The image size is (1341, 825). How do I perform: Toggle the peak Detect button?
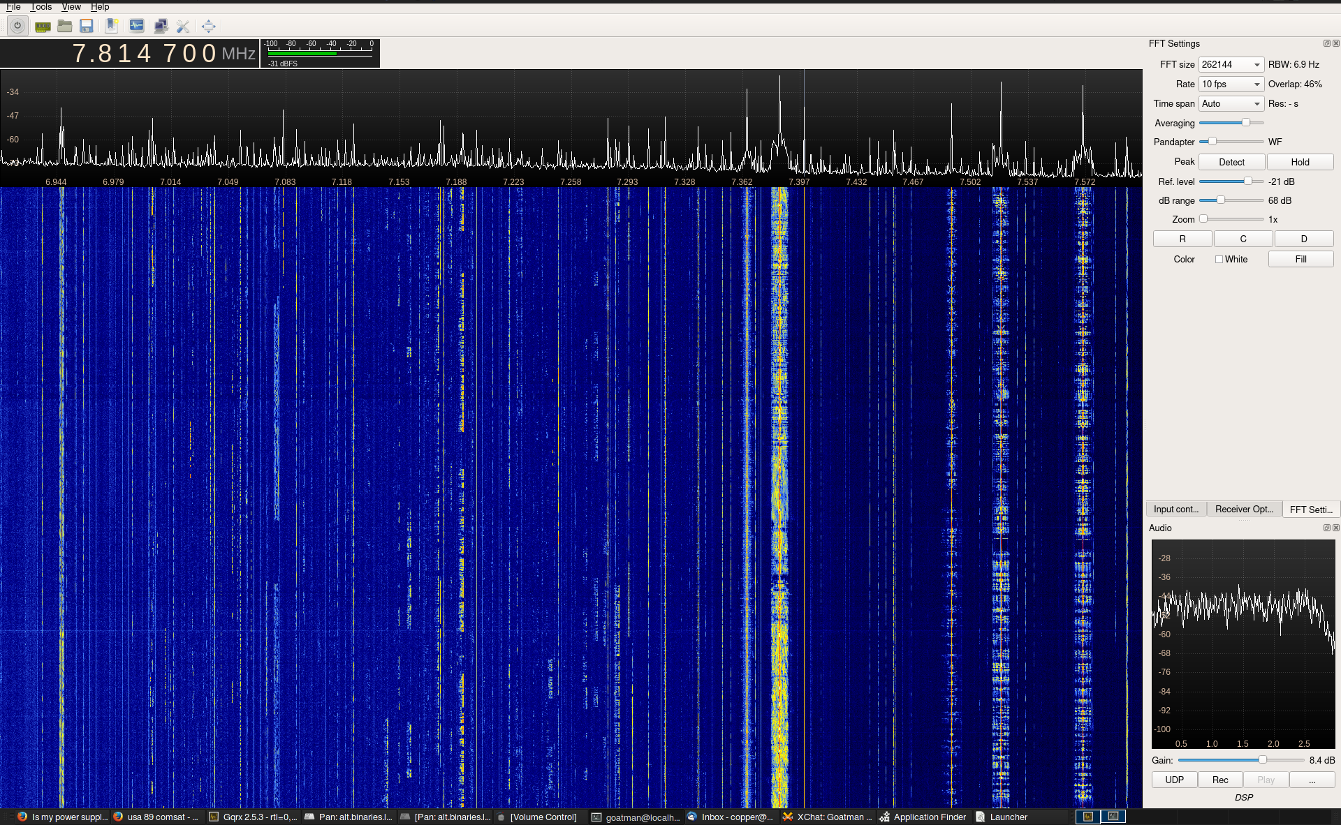pos(1232,162)
